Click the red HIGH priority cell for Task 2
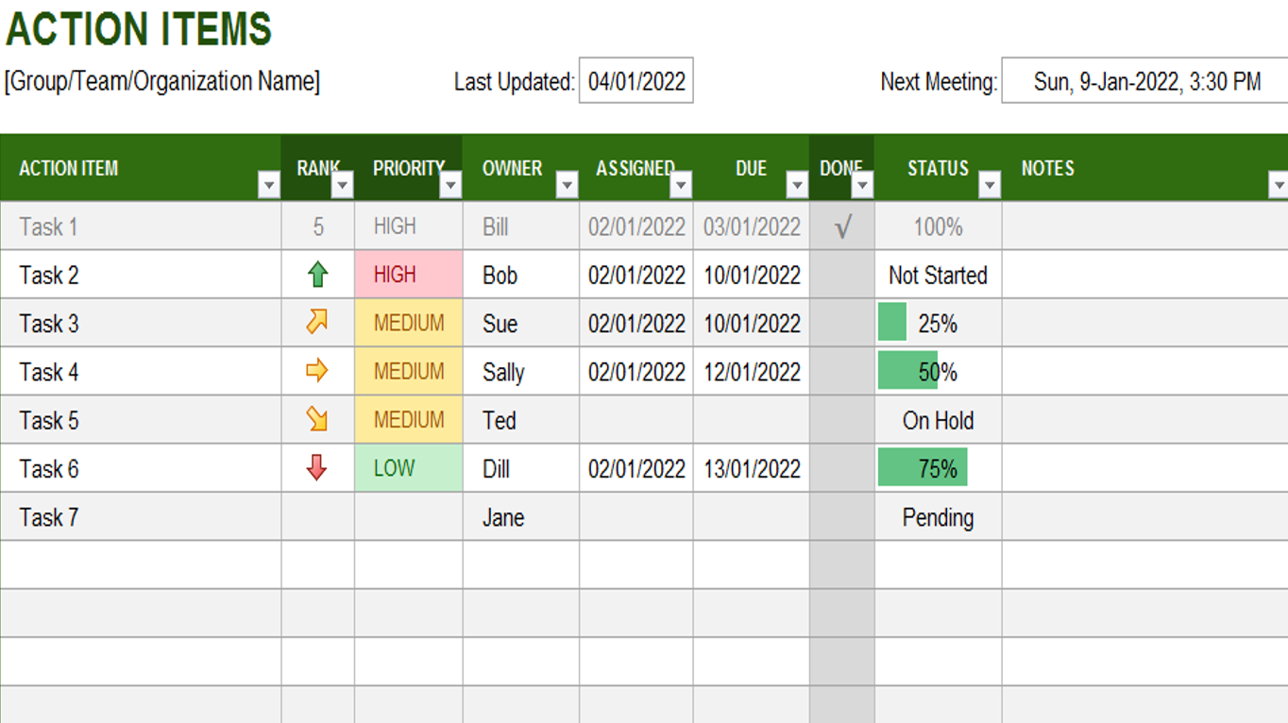This screenshot has width=1288, height=723. tap(409, 275)
